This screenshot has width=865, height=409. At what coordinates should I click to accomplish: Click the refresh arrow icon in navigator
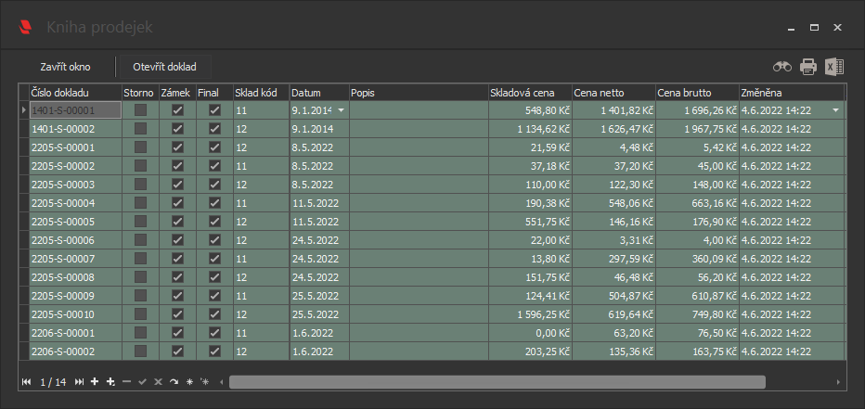[x=174, y=381]
